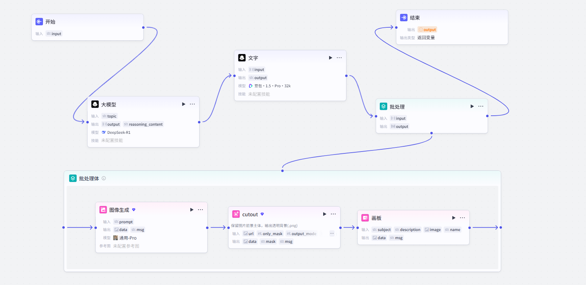Click the info icon beside 批处理体

pyautogui.click(x=104, y=178)
